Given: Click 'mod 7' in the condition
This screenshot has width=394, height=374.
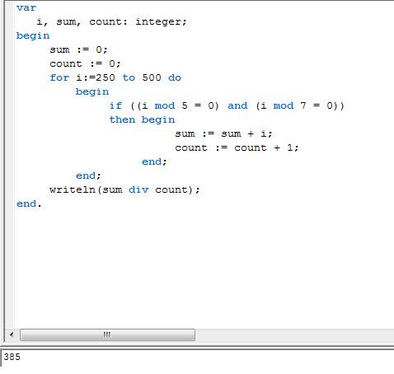Looking at the screenshot, I should click(x=289, y=105).
